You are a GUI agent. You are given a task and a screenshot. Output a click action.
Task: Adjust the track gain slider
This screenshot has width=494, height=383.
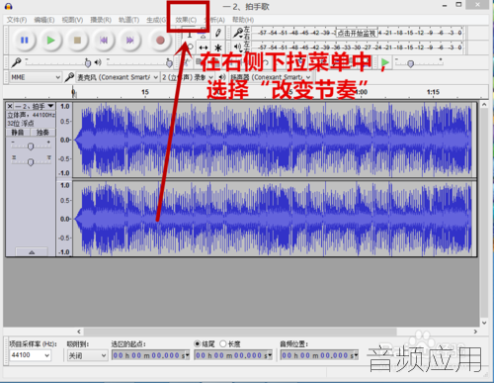[x=31, y=145]
